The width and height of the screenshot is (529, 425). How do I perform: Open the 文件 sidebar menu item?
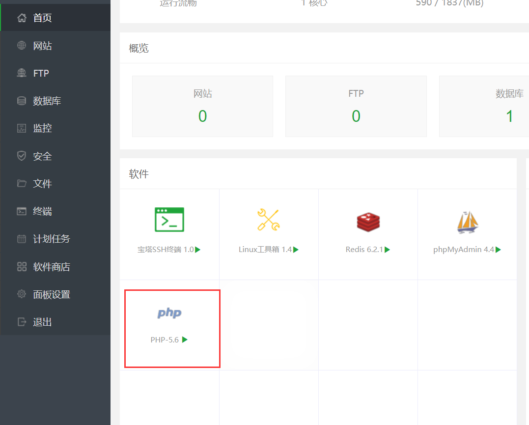click(56, 184)
